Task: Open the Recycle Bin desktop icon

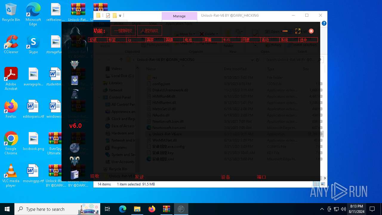Action: coord(11,13)
